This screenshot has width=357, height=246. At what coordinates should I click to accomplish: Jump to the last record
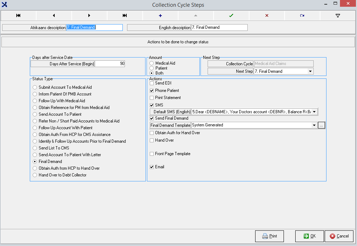click(125, 16)
